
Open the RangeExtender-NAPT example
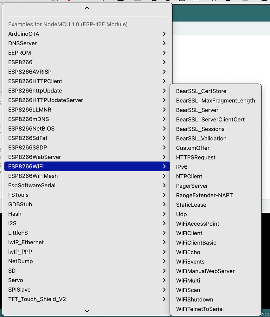tap(206, 195)
